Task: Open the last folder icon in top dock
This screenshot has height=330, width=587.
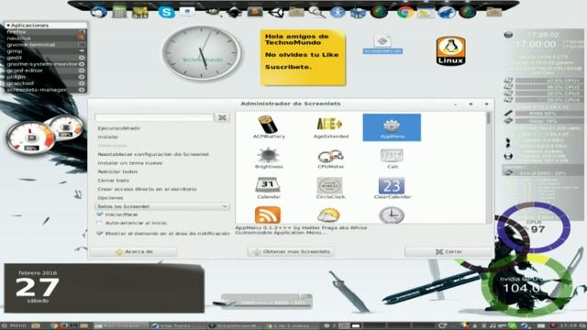Action: click(493, 12)
